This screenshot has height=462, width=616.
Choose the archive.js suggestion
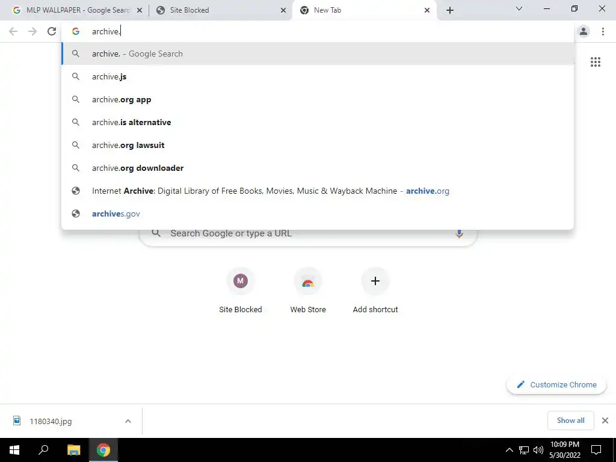tap(318, 76)
